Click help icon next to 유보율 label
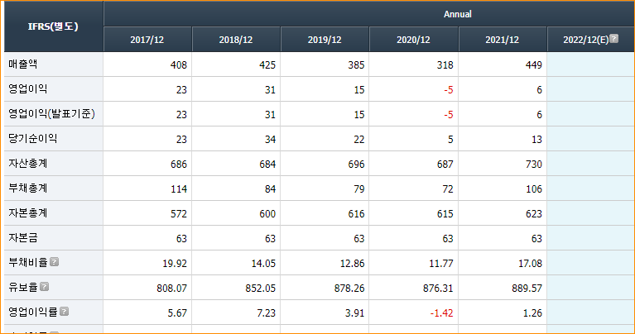The image size is (635, 334). pyautogui.click(x=45, y=287)
